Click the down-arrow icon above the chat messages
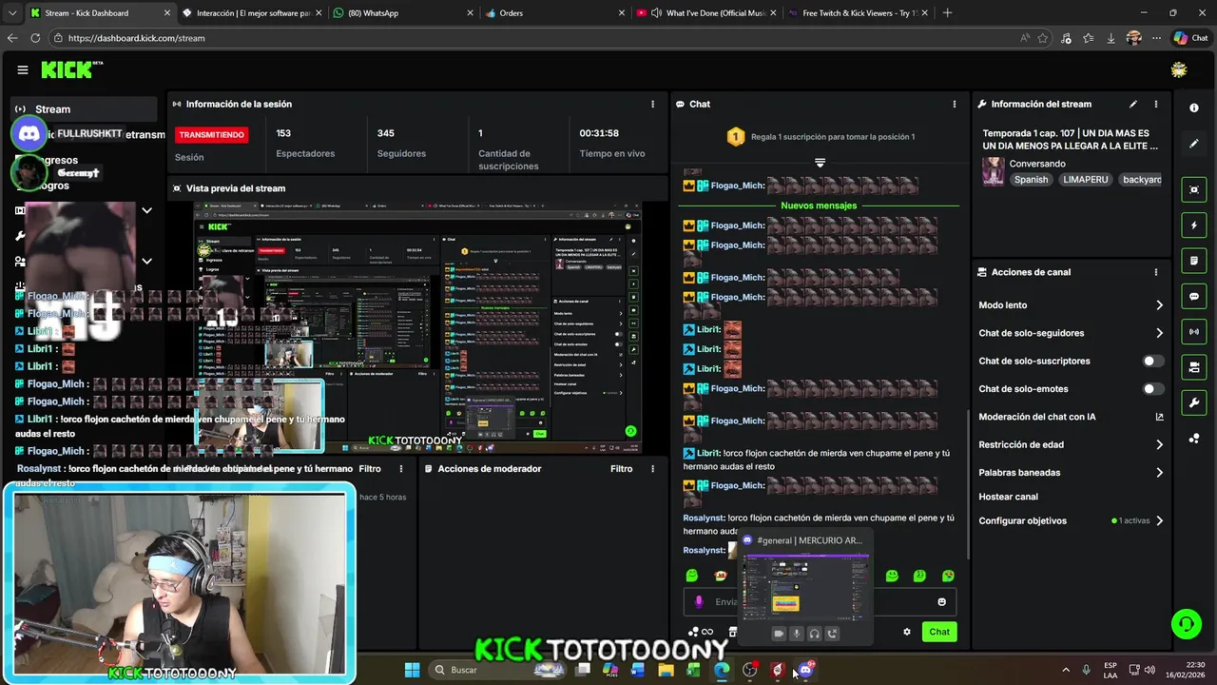Image resolution: width=1217 pixels, height=685 pixels. 820,163
